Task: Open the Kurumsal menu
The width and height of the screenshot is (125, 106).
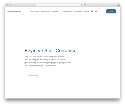Action: [55, 11]
